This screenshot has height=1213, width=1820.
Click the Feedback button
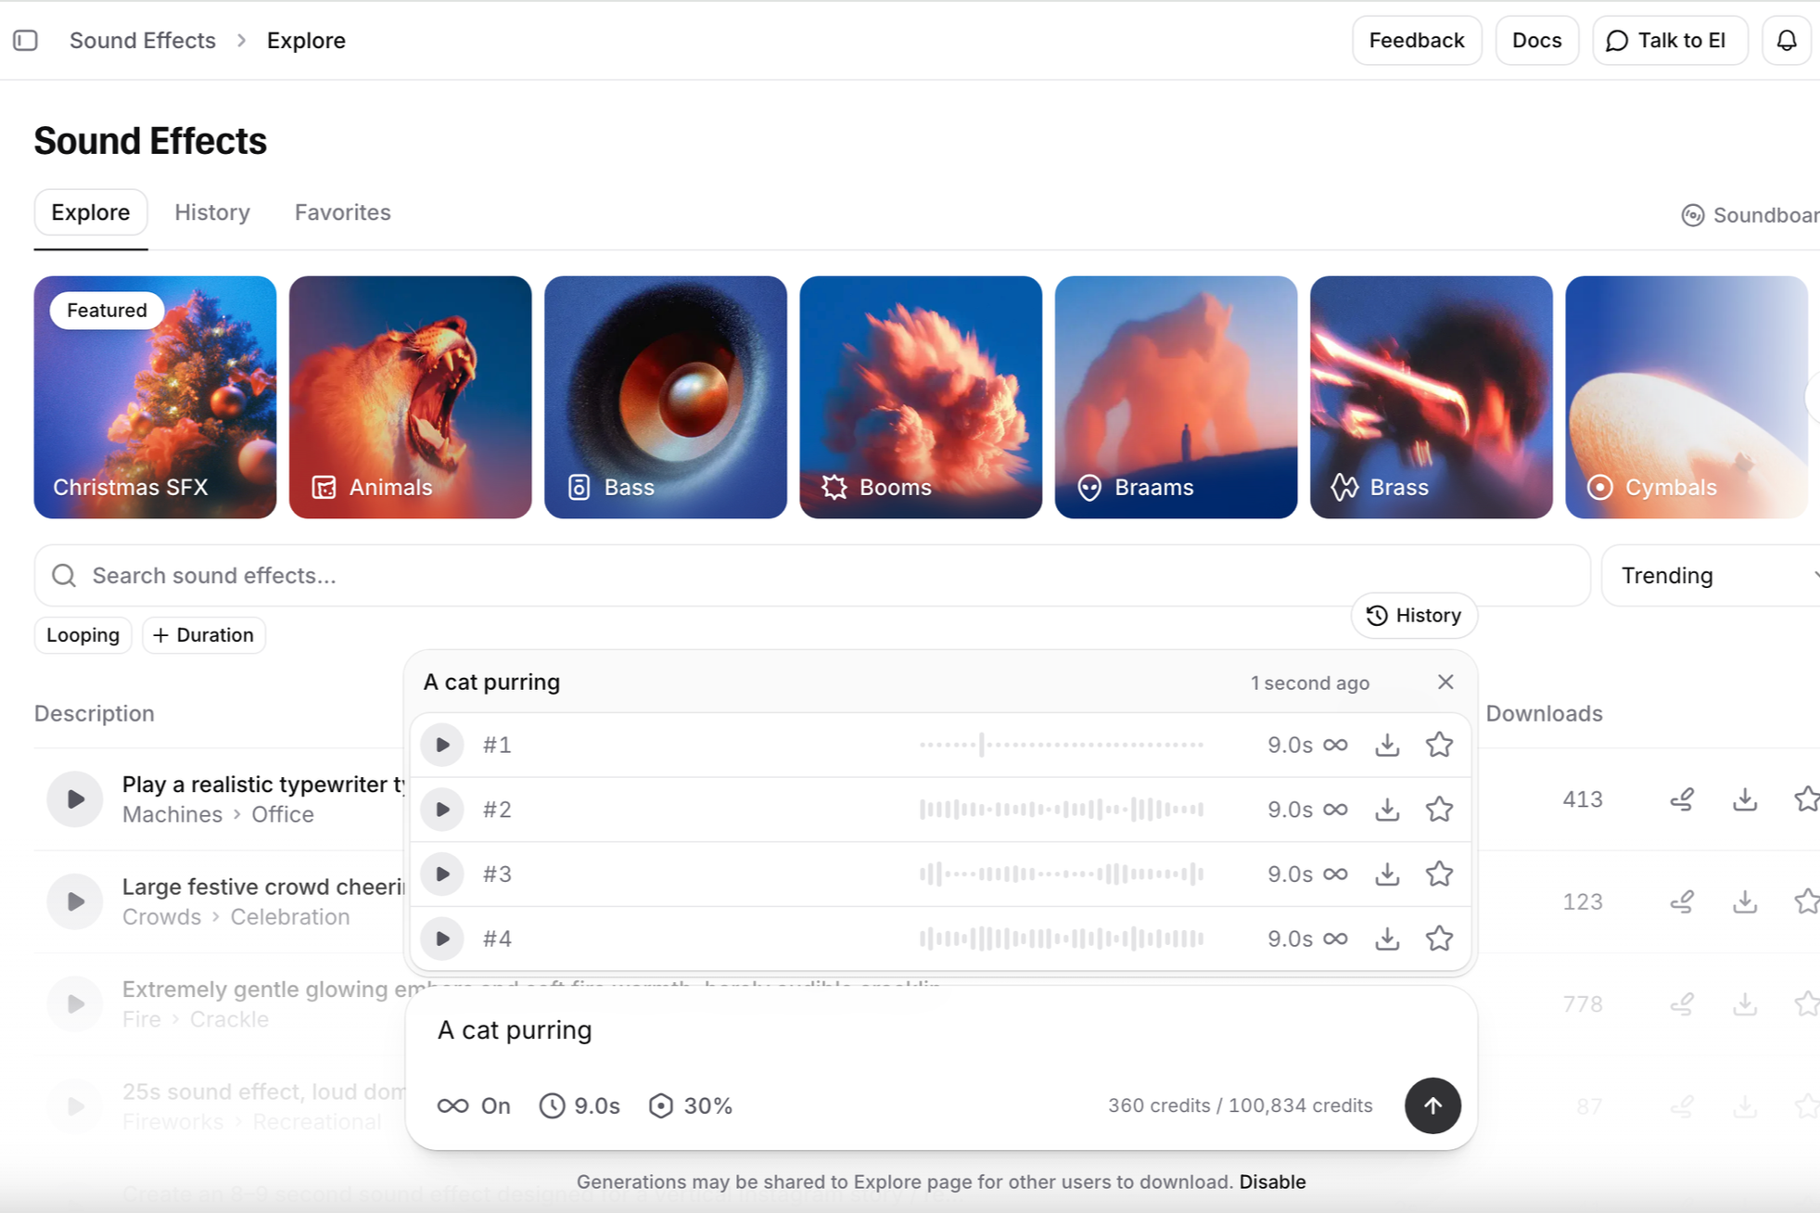click(x=1416, y=41)
